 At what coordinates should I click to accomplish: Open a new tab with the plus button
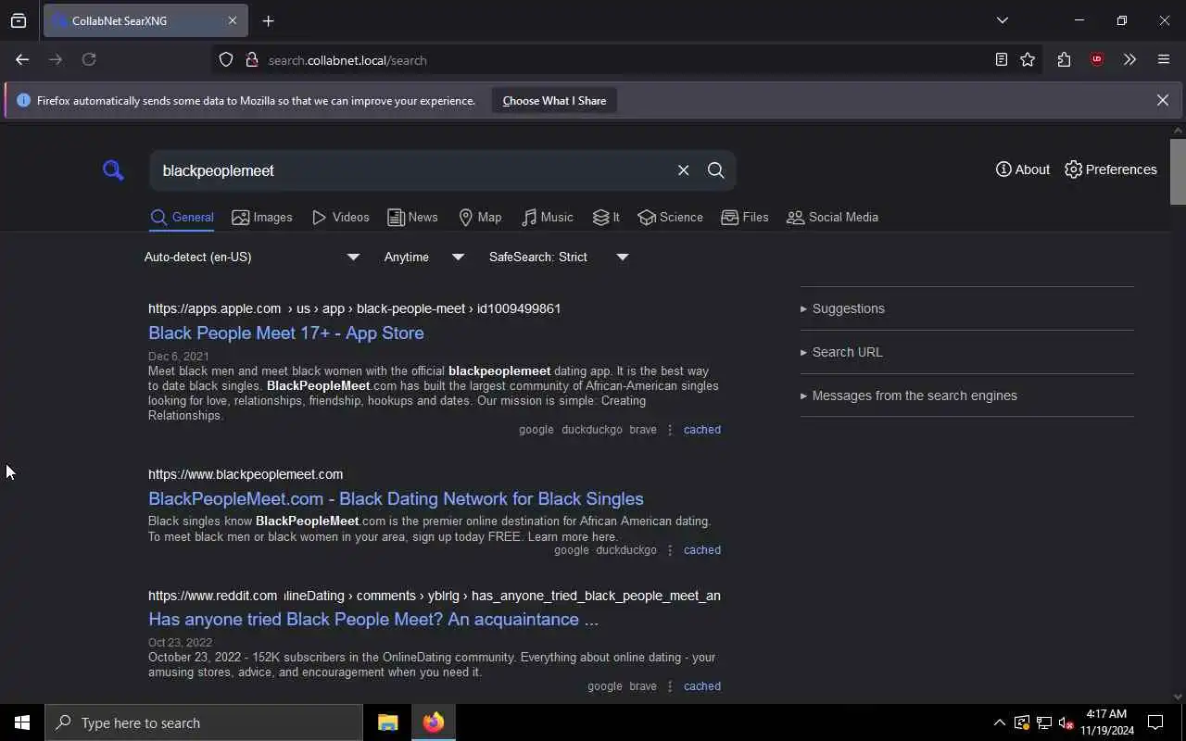point(268,20)
